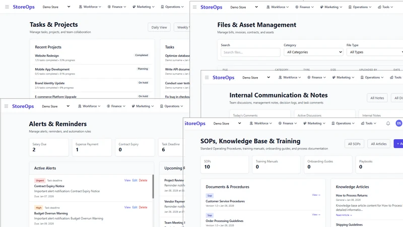This screenshot has height=227, width=403.
Task: Open E-commerce Platform Upgrade project
Action: coord(55,97)
